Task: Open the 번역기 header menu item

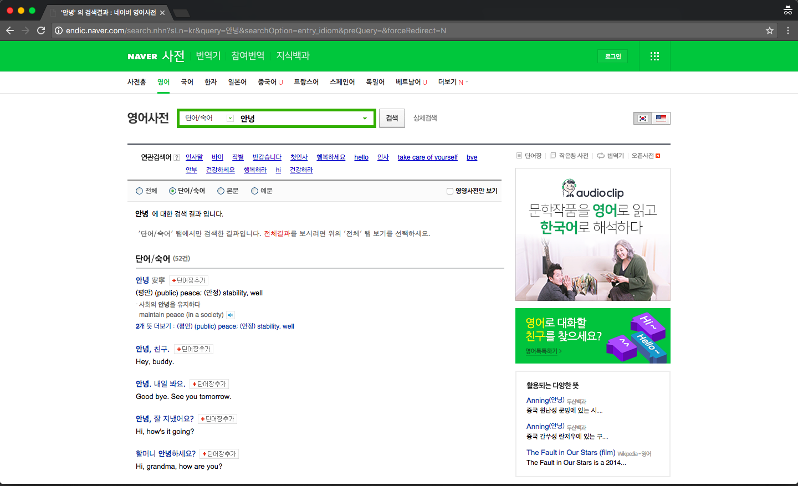Action: click(x=208, y=55)
